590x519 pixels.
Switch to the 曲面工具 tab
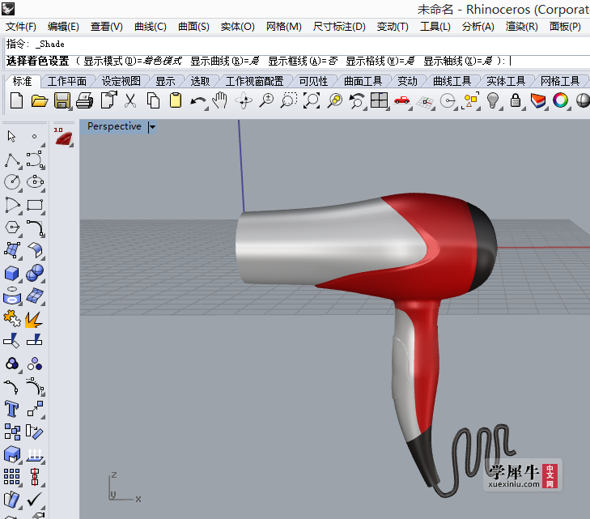pyautogui.click(x=363, y=81)
